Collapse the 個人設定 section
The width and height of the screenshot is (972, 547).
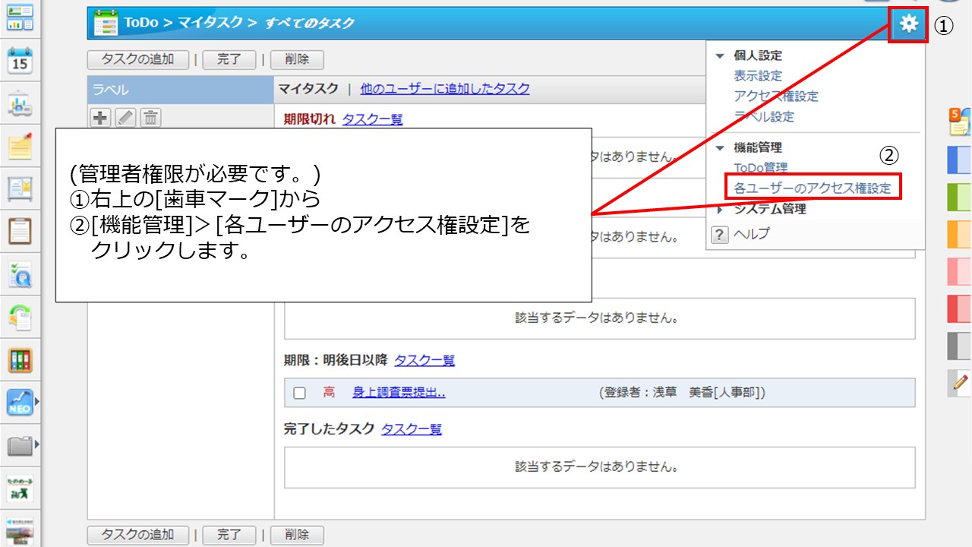pos(720,55)
